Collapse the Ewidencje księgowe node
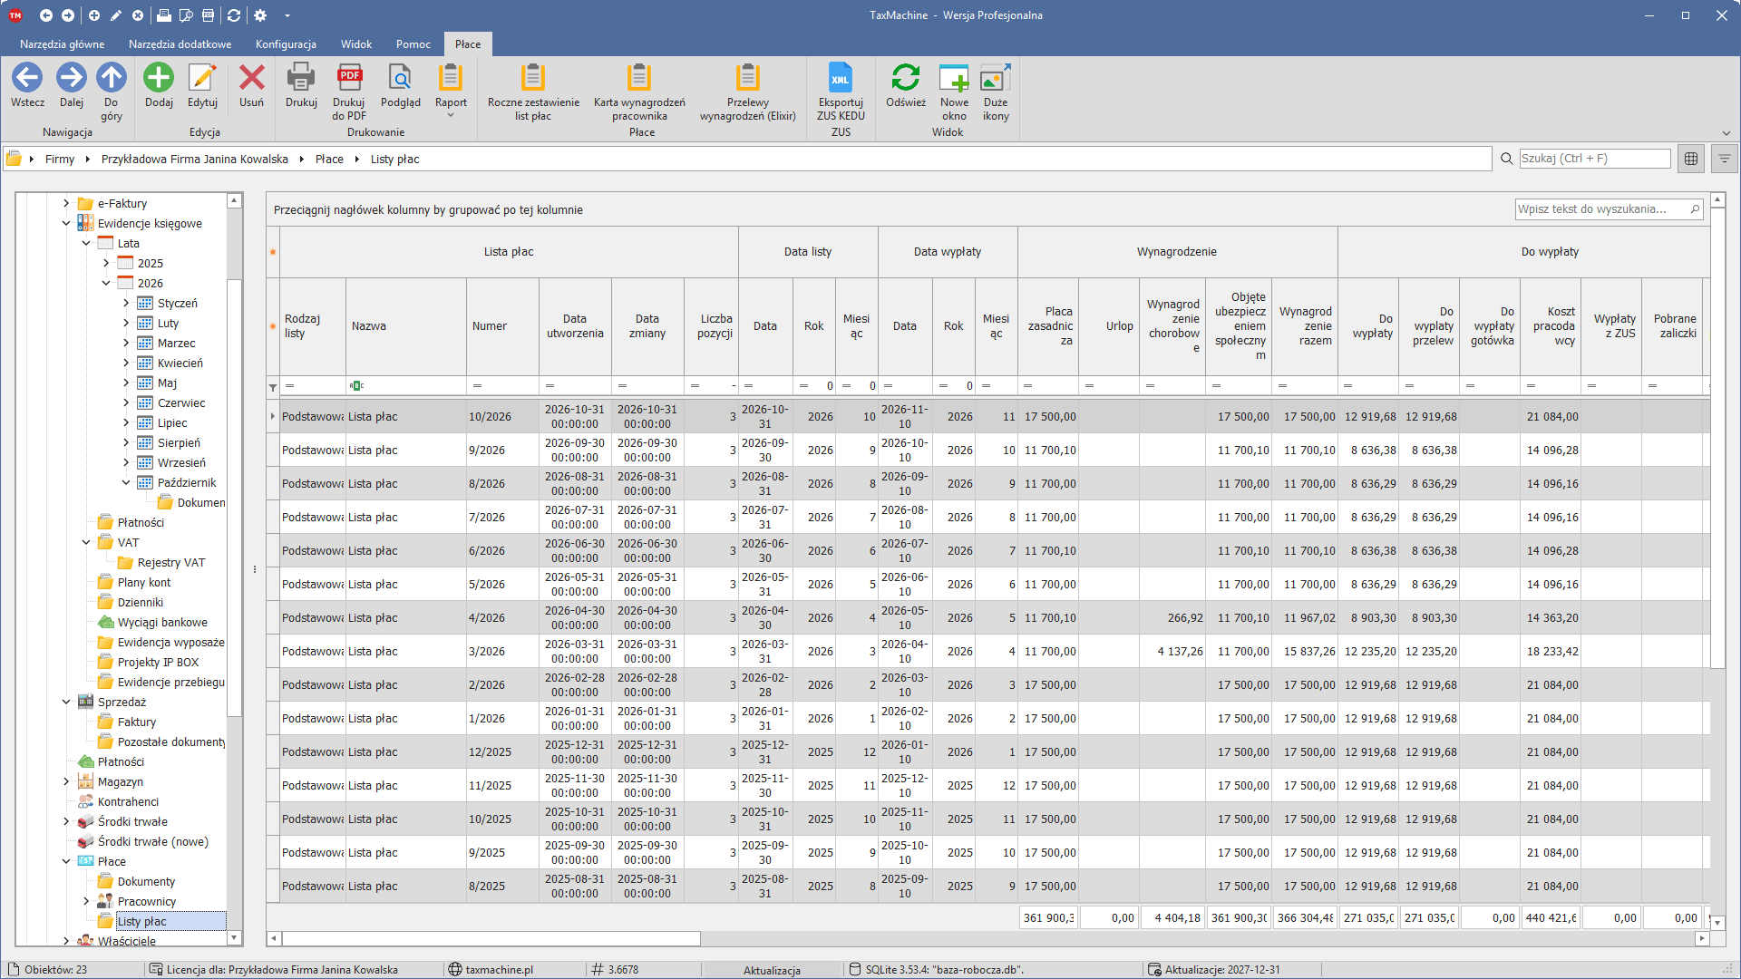This screenshot has height=979, width=1741. coord(66,223)
